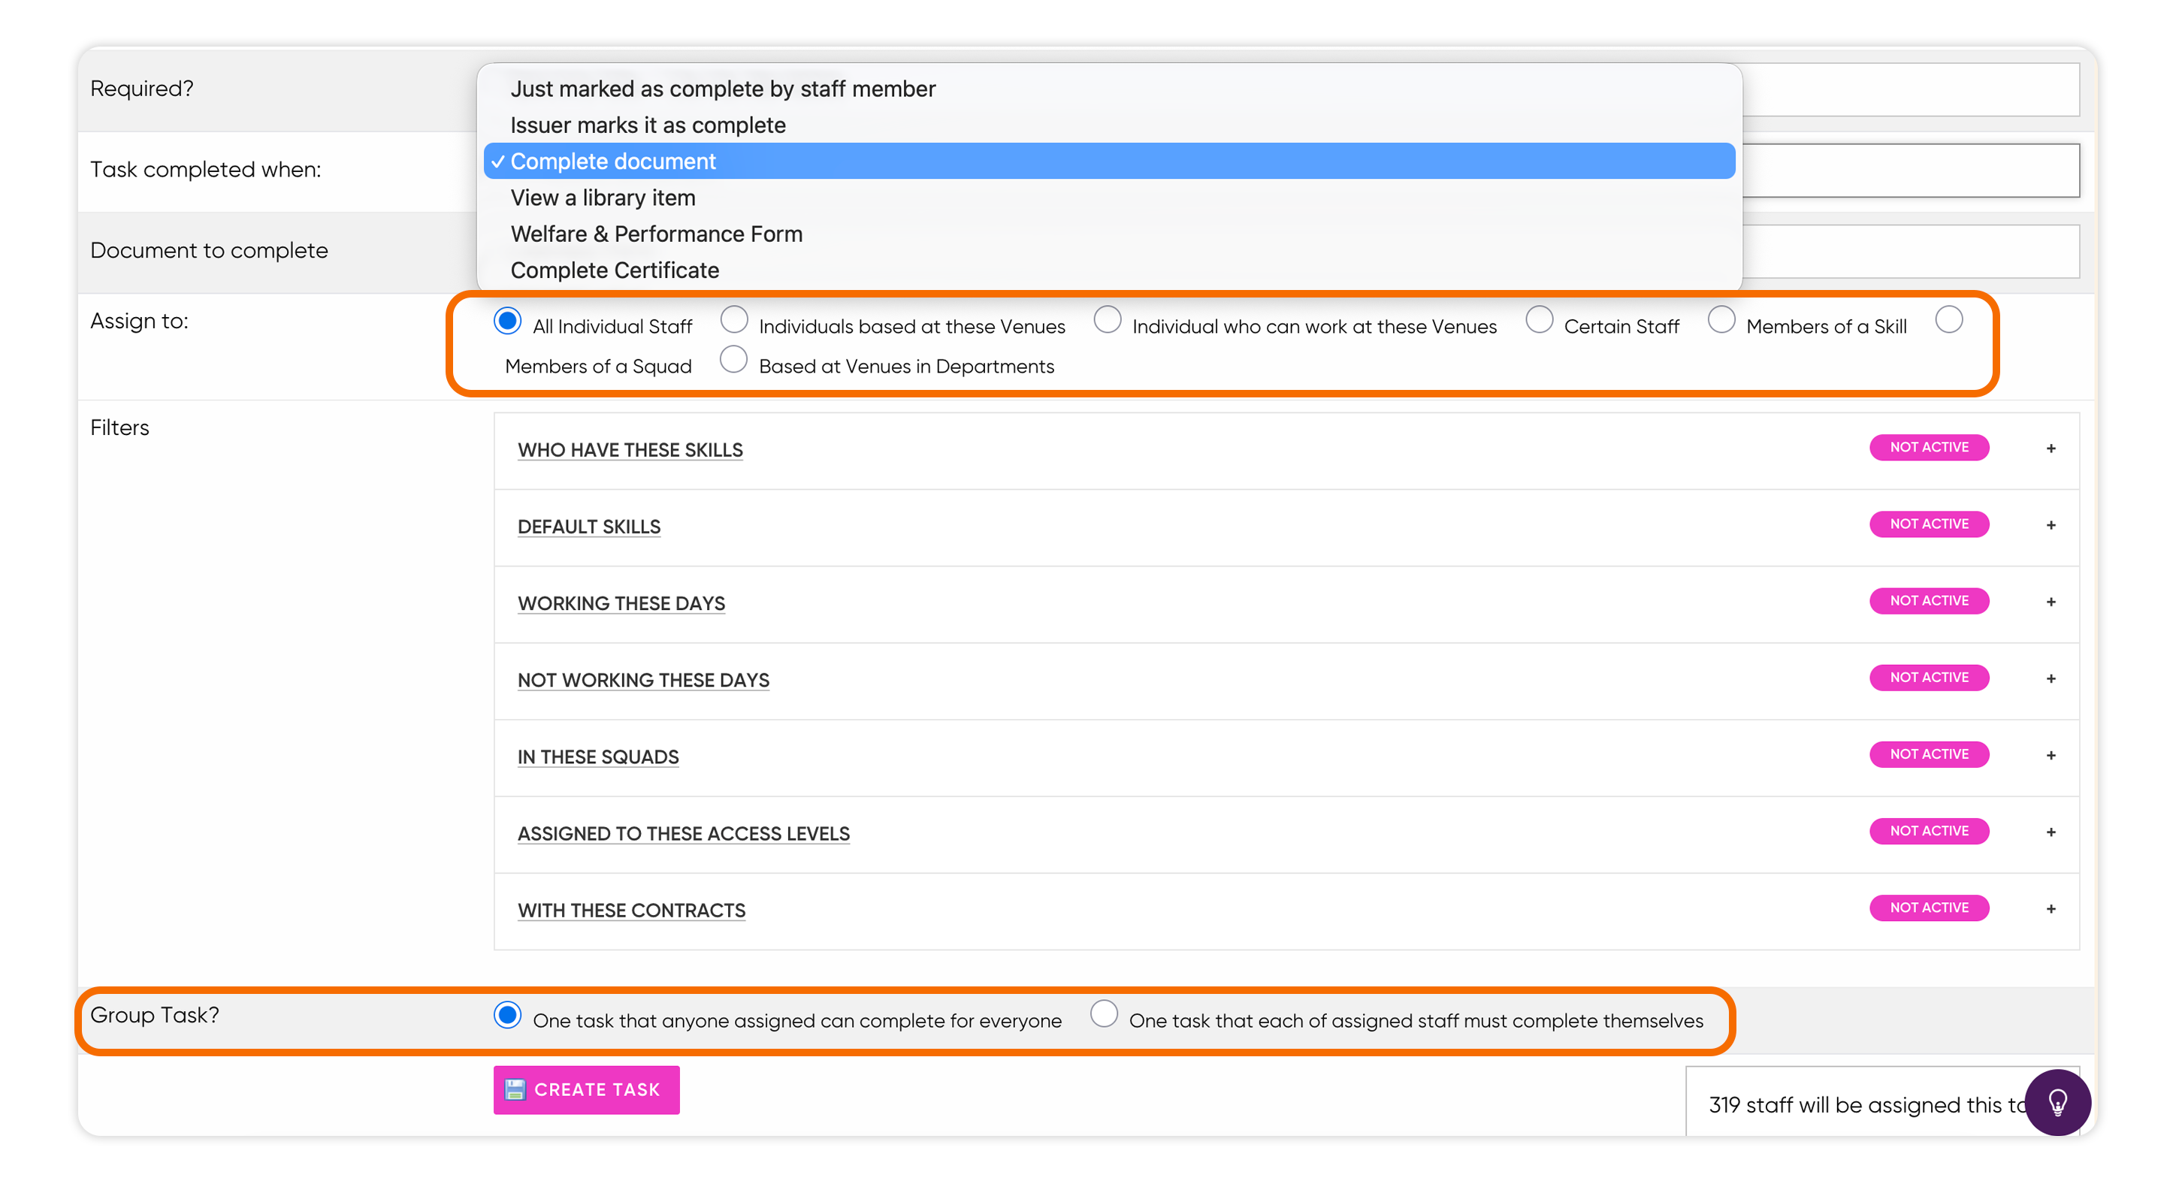Choose task each assigned staff must complete themselves

point(1104,1014)
